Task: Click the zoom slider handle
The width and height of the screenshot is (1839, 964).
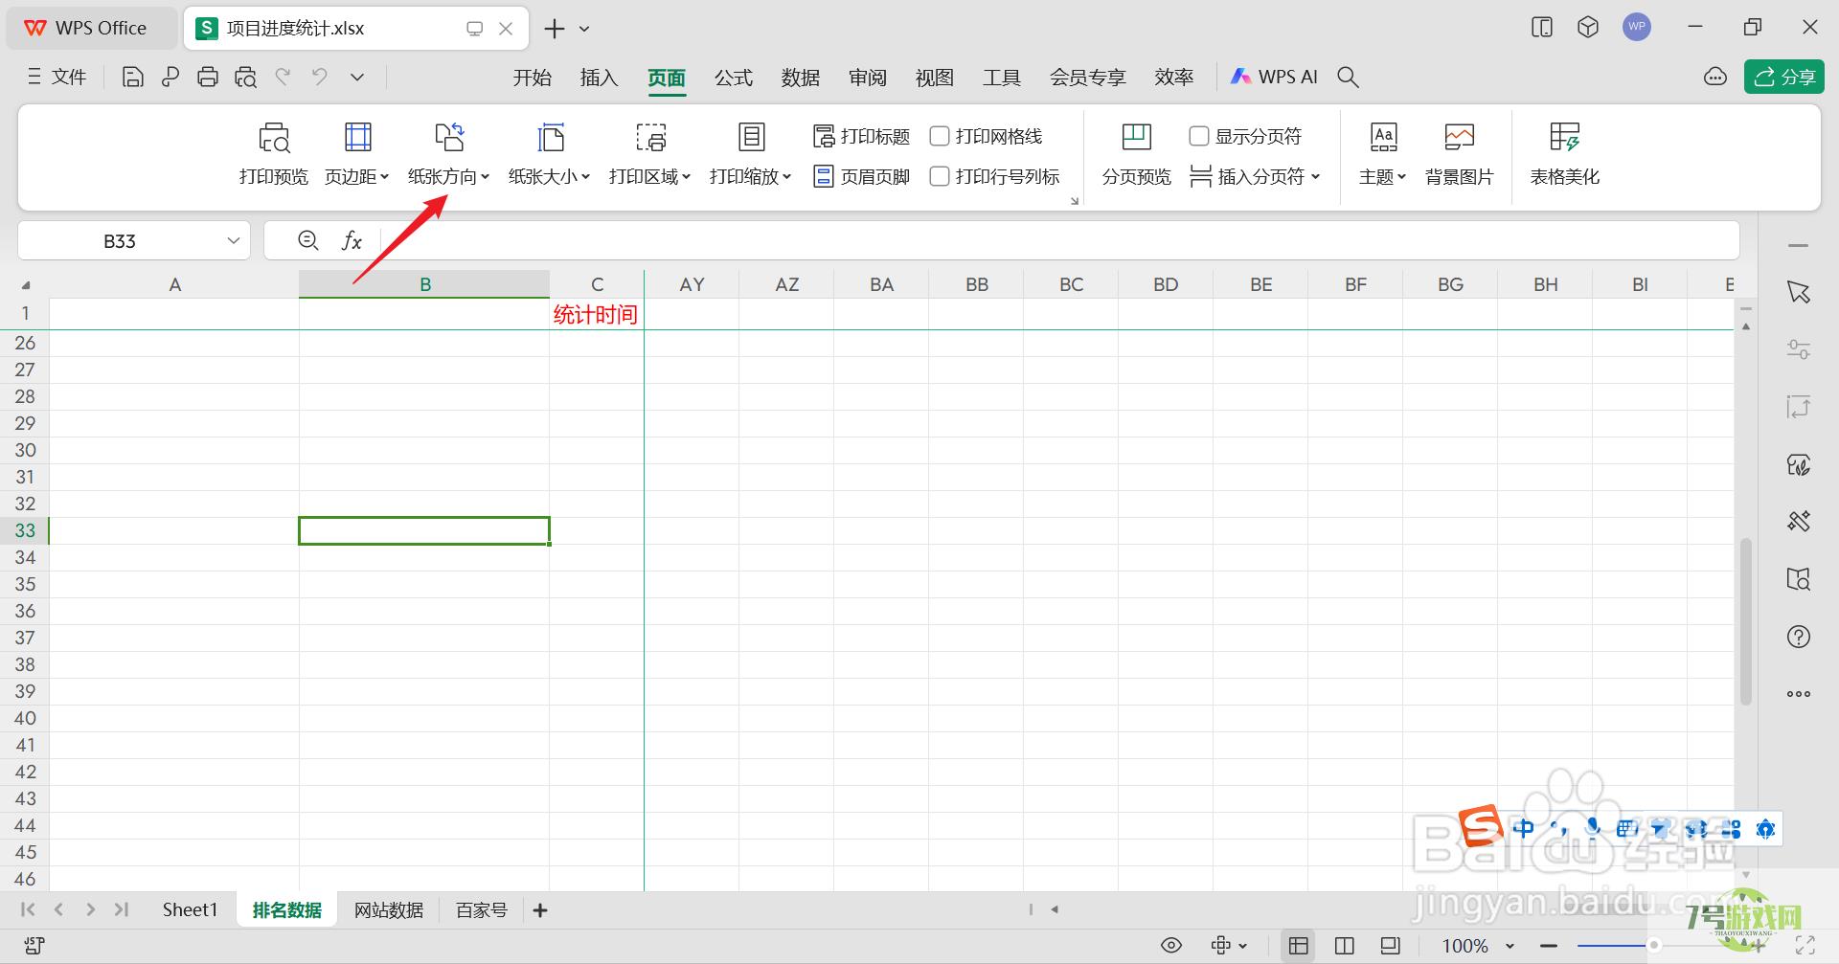Action: pos(1653,946)
